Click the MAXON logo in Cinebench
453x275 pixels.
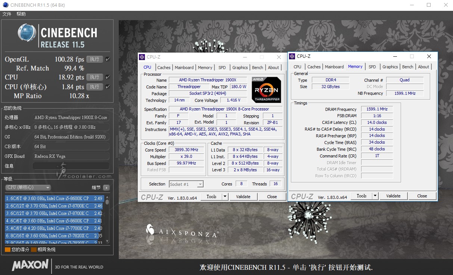click(30, 265)
